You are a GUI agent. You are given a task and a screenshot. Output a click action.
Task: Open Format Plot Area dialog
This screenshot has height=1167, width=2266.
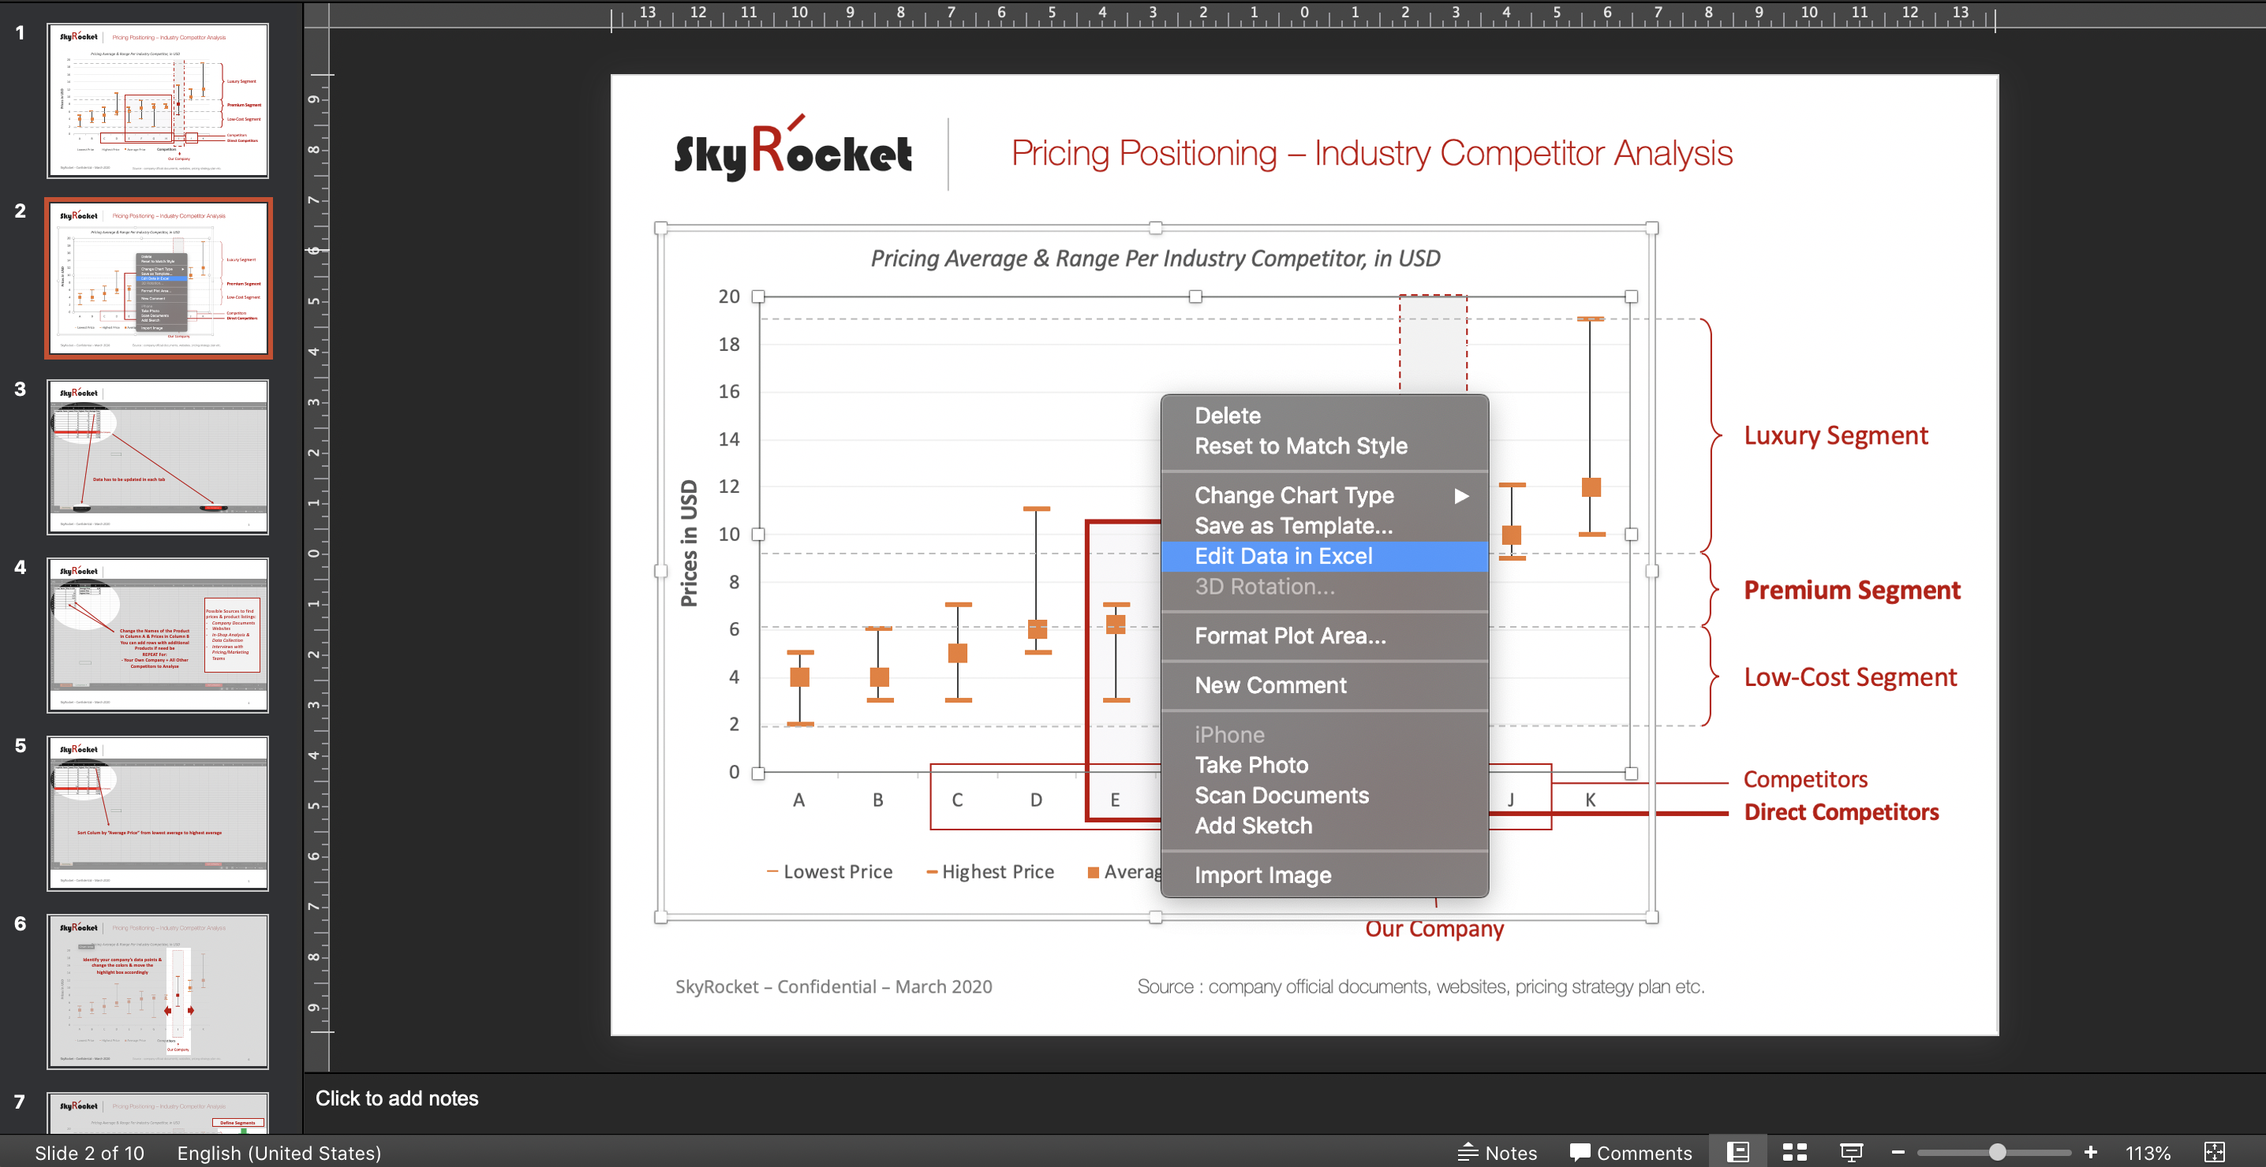[x=1324, y=636]
